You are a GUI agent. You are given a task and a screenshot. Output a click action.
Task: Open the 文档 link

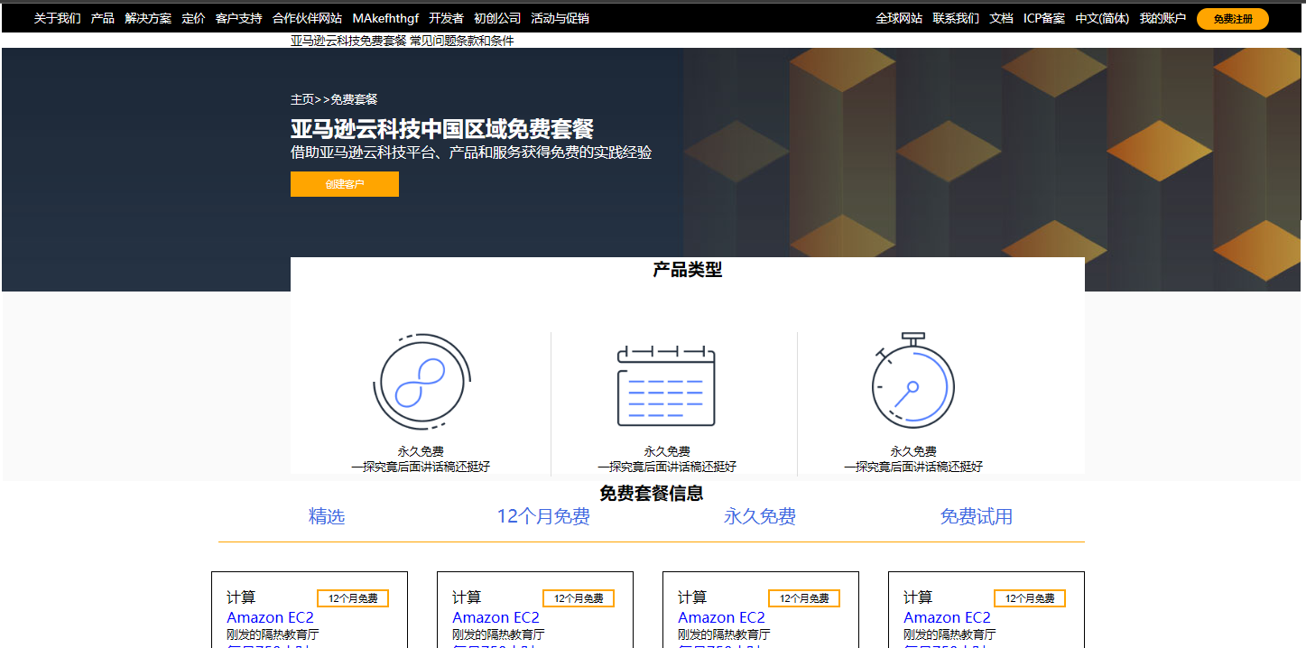coord(1001,18)
